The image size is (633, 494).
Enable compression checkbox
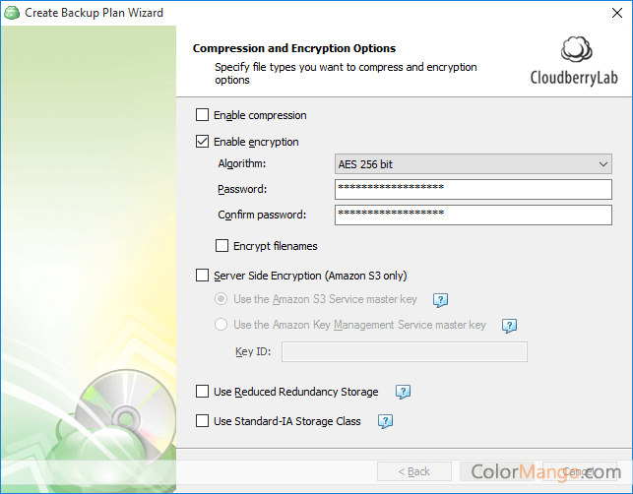point(203,115)
